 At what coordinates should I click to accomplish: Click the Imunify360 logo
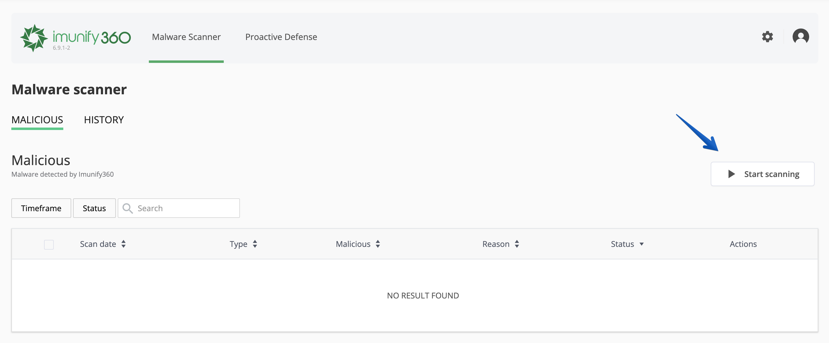coord(75,38)
